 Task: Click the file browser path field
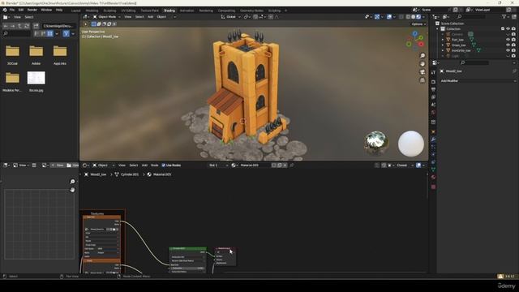(58, 26)
